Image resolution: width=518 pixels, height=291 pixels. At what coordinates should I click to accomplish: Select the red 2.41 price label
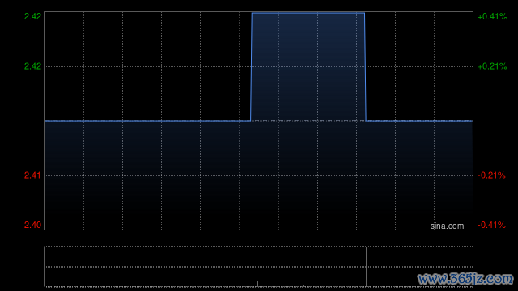(32, 175)
